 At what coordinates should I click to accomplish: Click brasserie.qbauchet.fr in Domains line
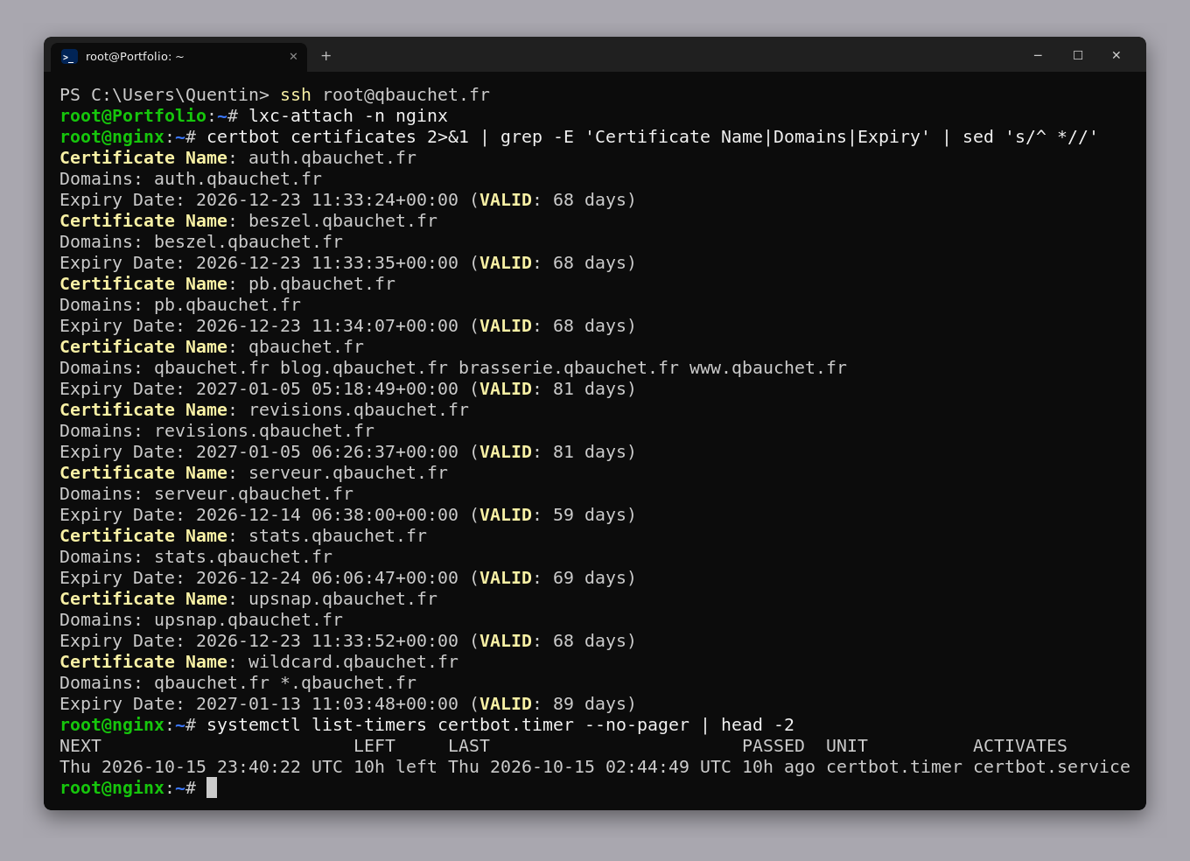(x=569, y=367)
